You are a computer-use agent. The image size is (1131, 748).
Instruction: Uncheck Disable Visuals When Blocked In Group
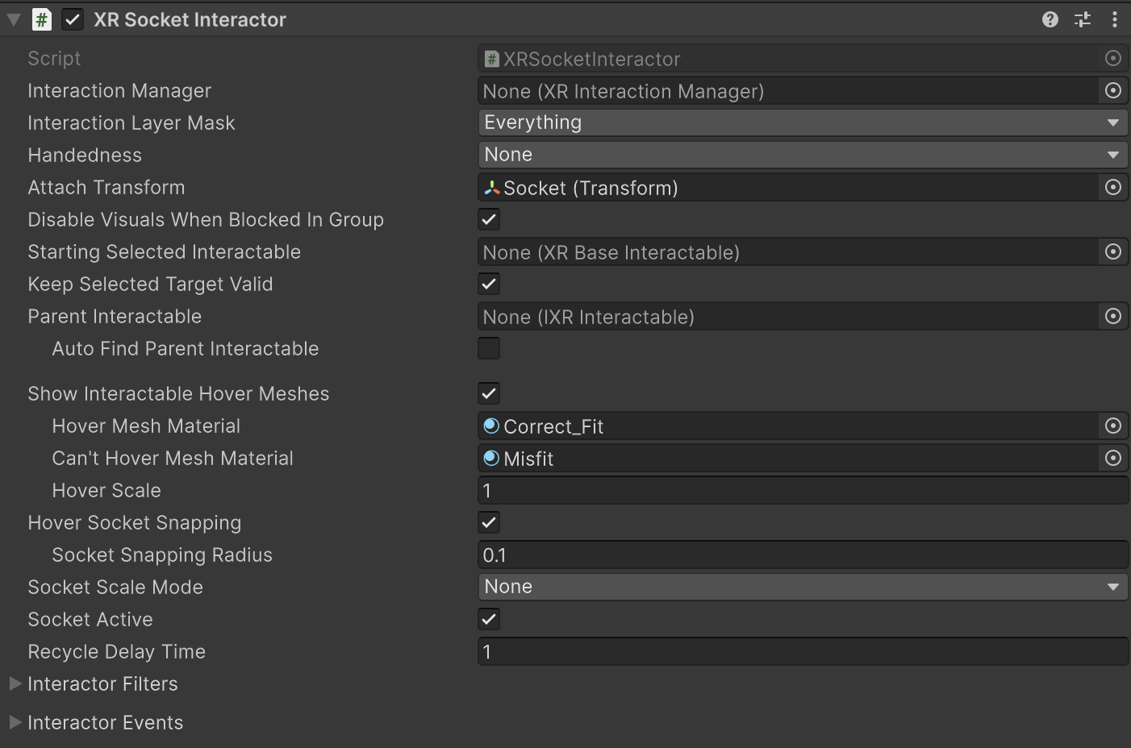click(x=489, y=219)
